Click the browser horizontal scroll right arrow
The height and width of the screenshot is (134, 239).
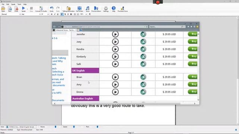195,103
